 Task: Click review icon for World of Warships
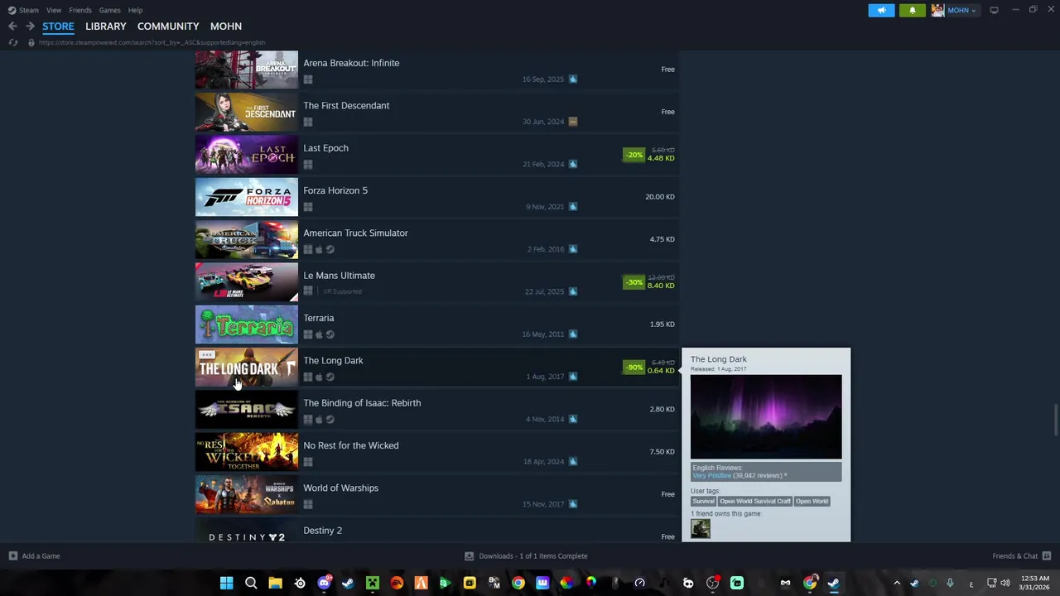tap(572, 504)
